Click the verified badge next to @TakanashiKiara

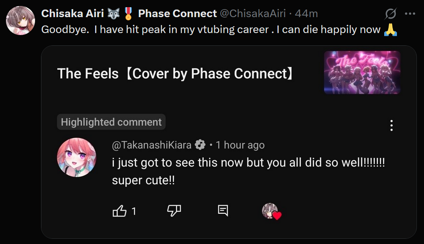200,145
